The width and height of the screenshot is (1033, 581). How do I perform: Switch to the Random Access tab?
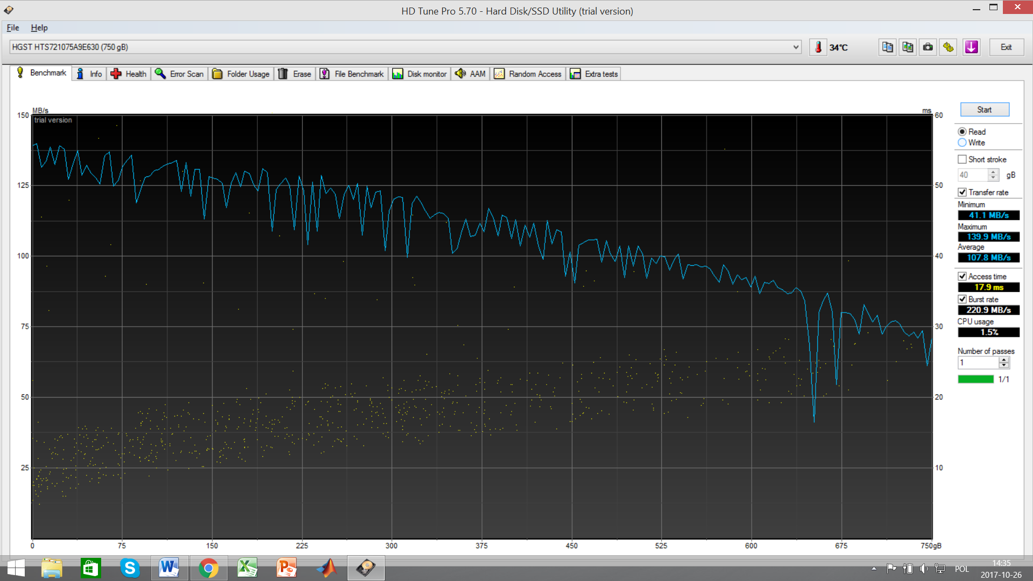[x=528, y=74]
